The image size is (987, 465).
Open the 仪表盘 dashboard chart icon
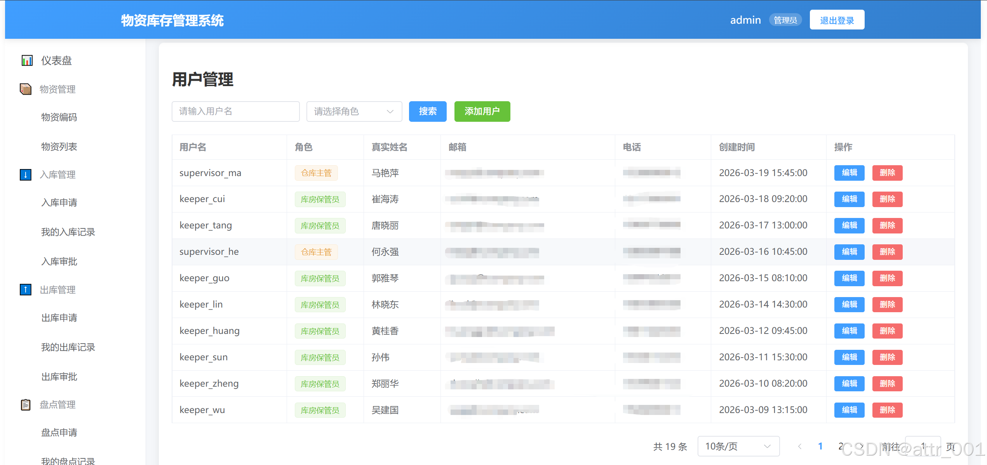(27, 61)
